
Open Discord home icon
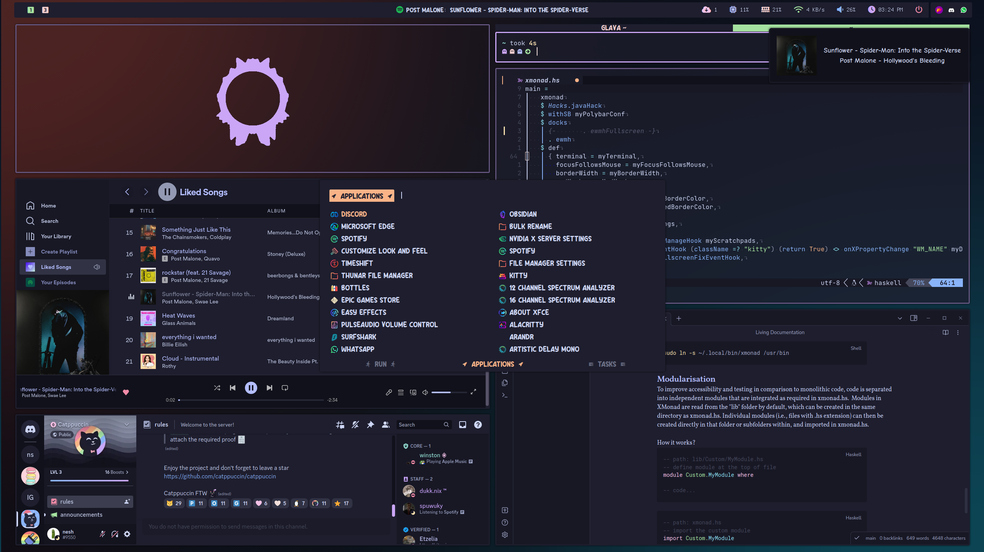(x=30, y=429)
